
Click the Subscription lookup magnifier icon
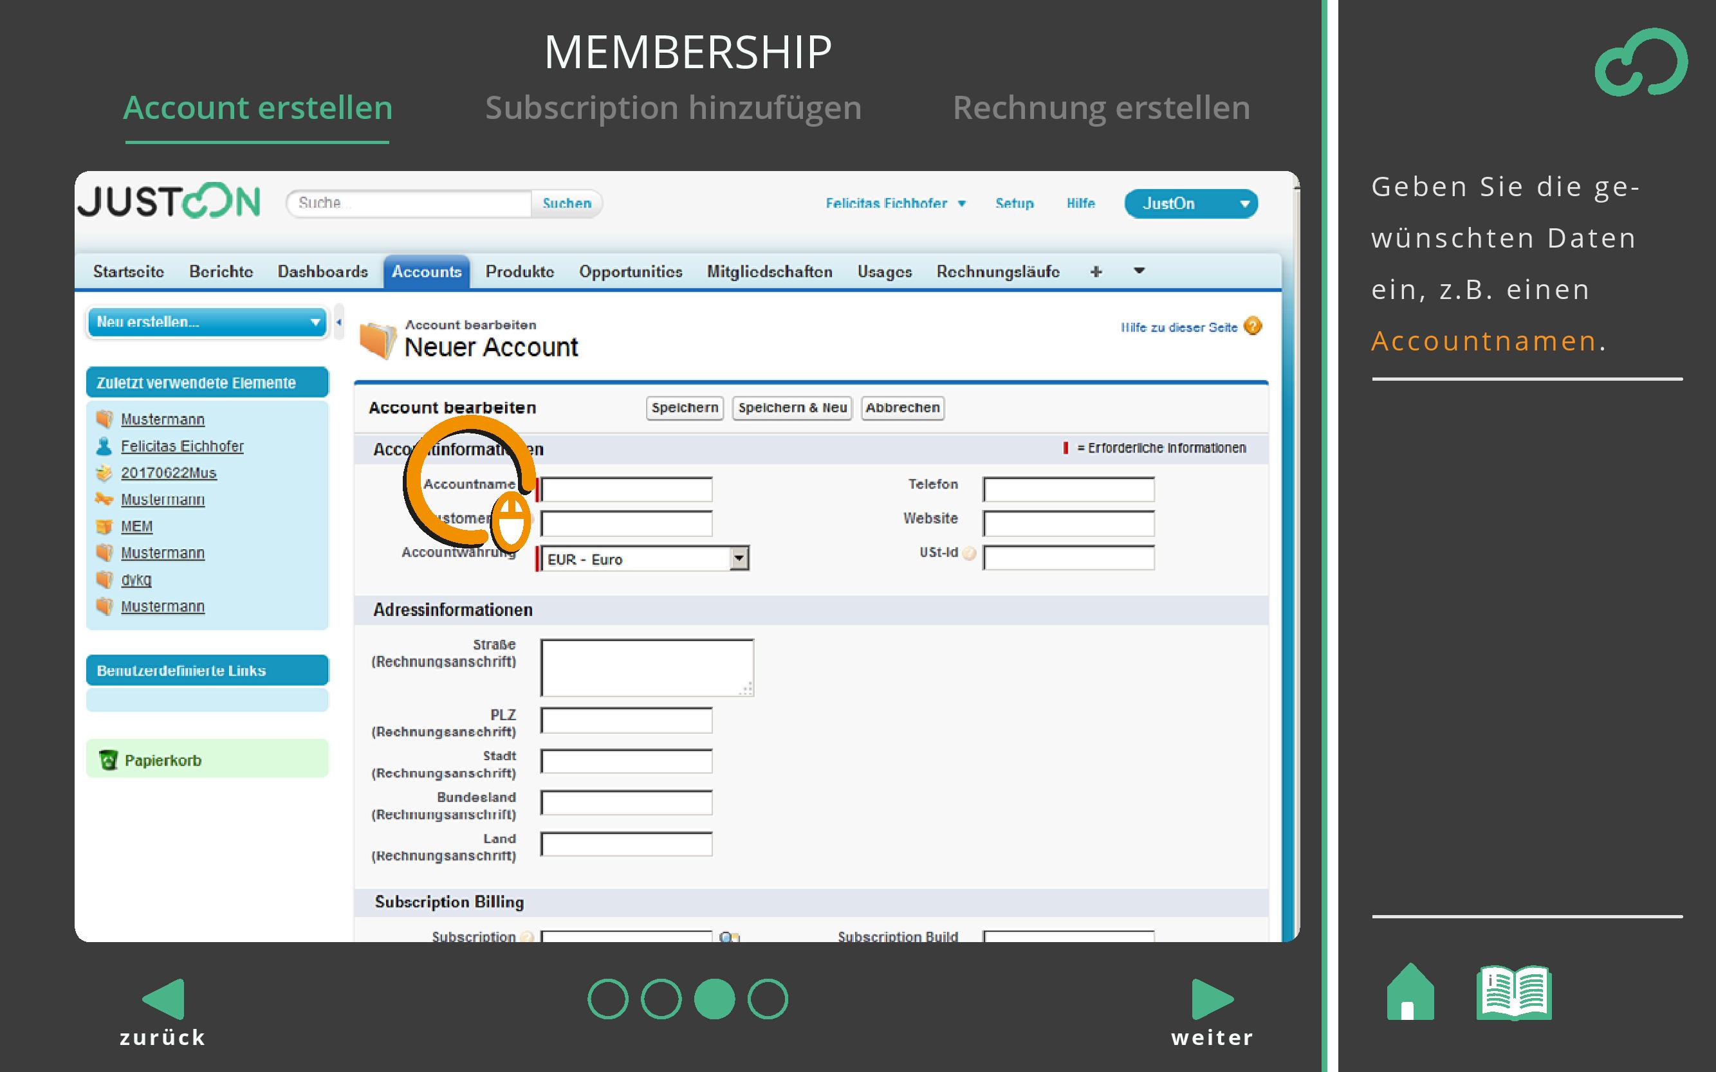click(x=728, y=936)
